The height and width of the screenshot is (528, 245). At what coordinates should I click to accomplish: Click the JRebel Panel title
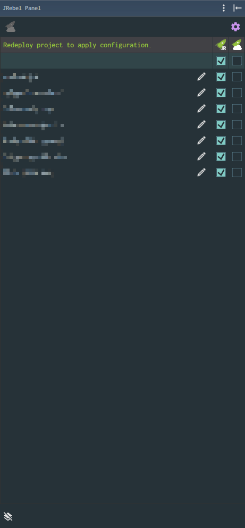tap(22, 8)
